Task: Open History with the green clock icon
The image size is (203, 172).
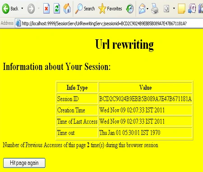Action: pyautogui.click(x=130, y=9)
